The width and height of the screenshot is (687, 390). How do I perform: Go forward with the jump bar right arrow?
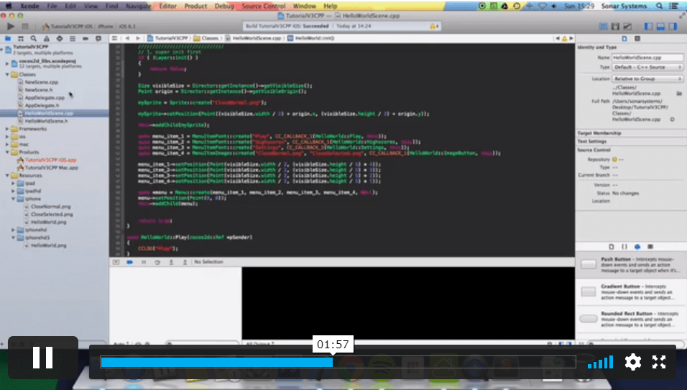[x=137, y=38]
